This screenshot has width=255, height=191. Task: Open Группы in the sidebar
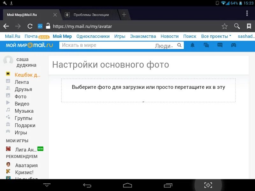coord(23,118)
